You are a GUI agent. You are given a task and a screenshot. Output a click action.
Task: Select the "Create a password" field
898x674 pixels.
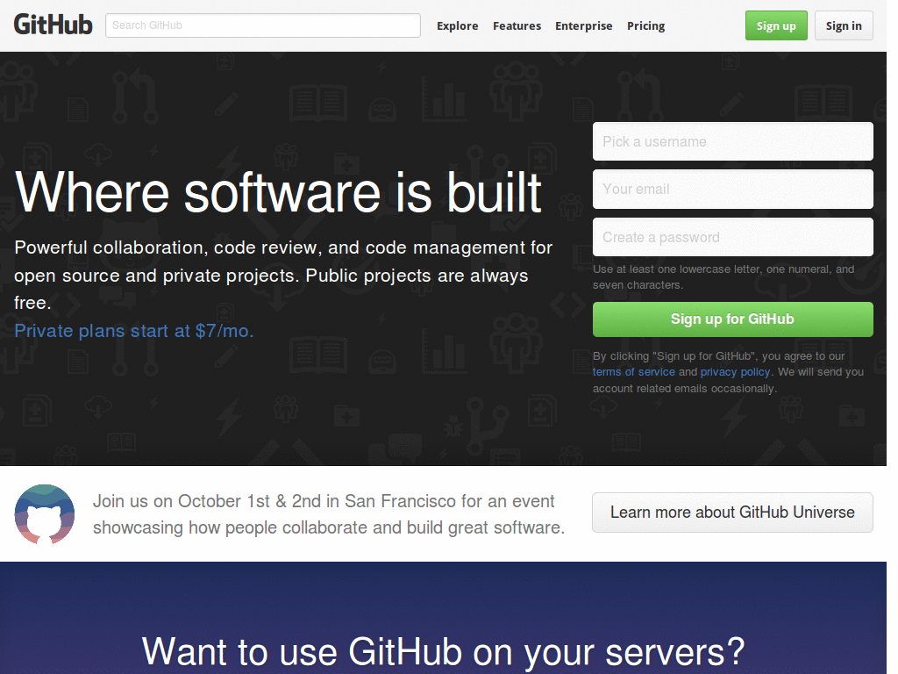pyautogui.click(x=732, y=236)
